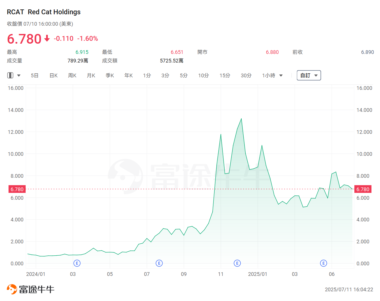Switch to the 1分 minute interval

147,76
